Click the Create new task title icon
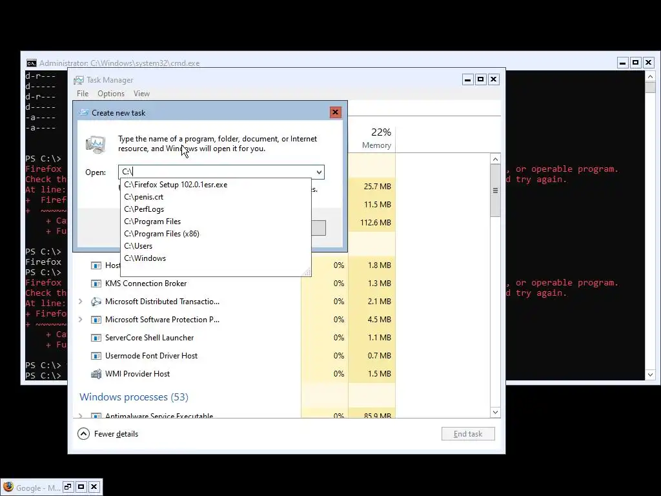The image size is (661, 496). pos(84,112)
